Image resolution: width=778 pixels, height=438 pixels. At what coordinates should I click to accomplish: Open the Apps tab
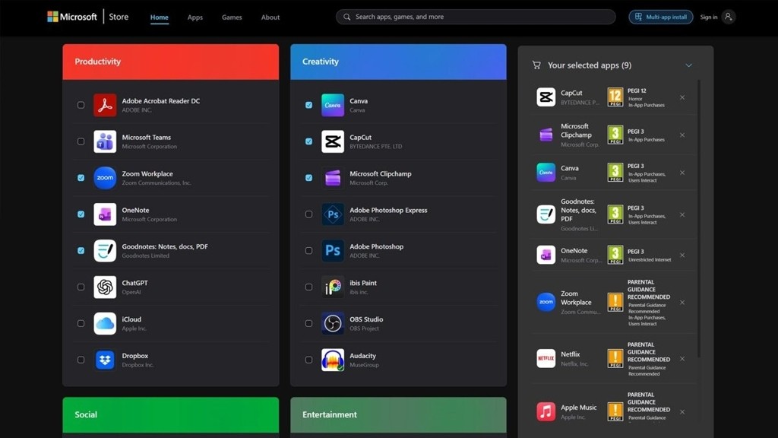click(x=195, y=17)
